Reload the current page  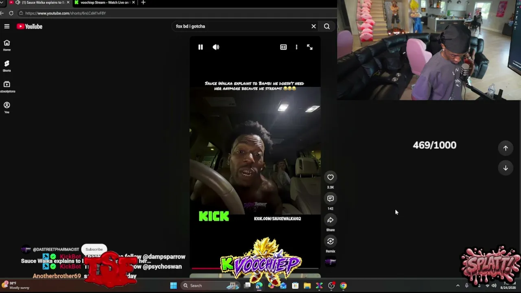tap(11, 13)
